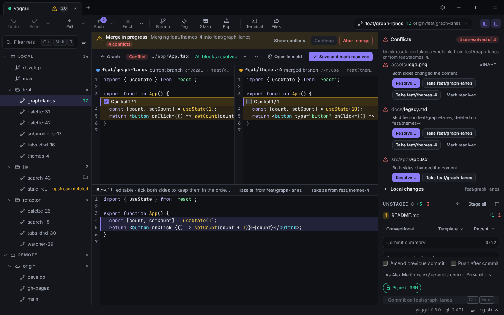Open Pull options dropdown arrow

(x=83, y=24)
